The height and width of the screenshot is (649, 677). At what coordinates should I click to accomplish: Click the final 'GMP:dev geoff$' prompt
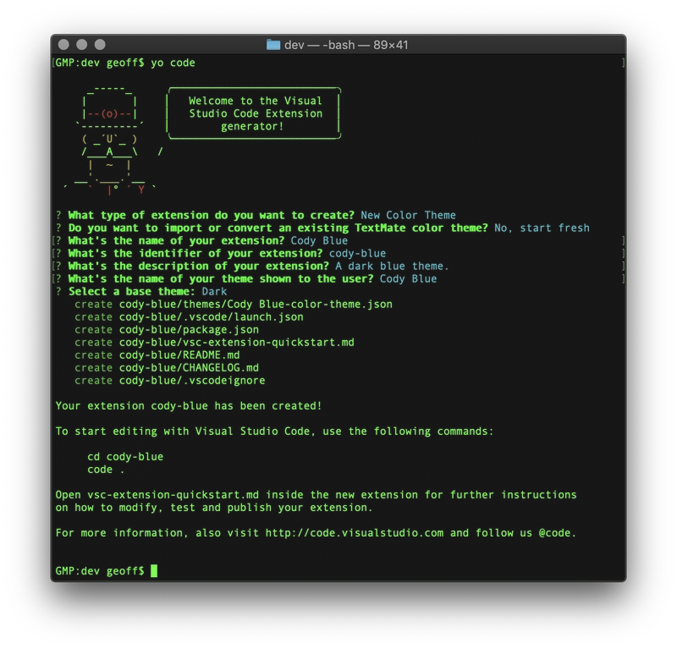click(100, 571)
